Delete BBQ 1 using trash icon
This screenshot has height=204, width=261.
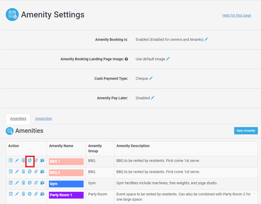pos(23,161)
